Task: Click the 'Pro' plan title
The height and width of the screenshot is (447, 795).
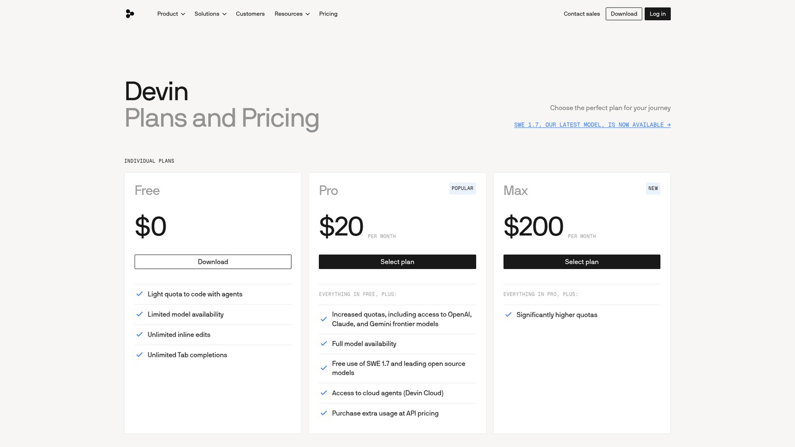Action: pyautogui.click(x=328, y=190)
